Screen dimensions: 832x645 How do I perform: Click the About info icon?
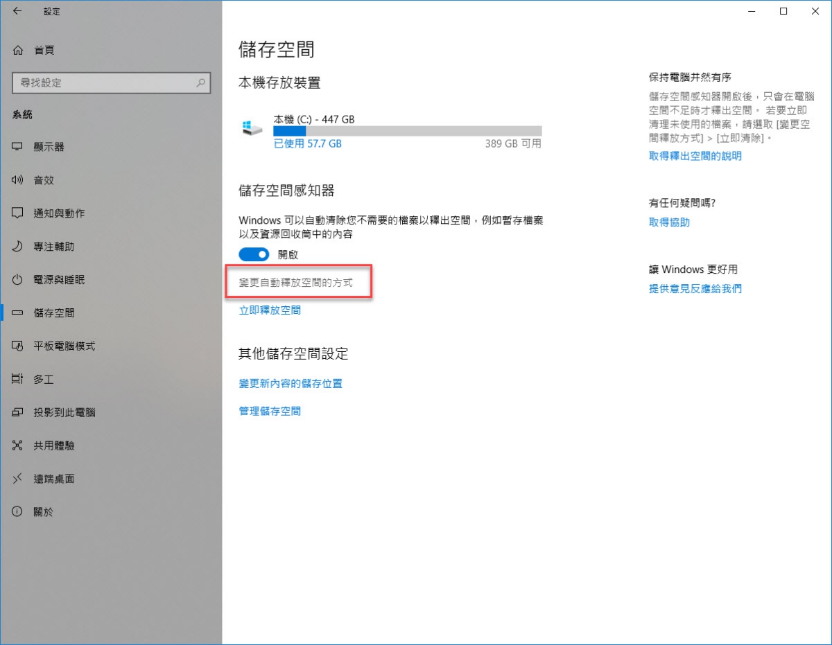pos(18,512)
